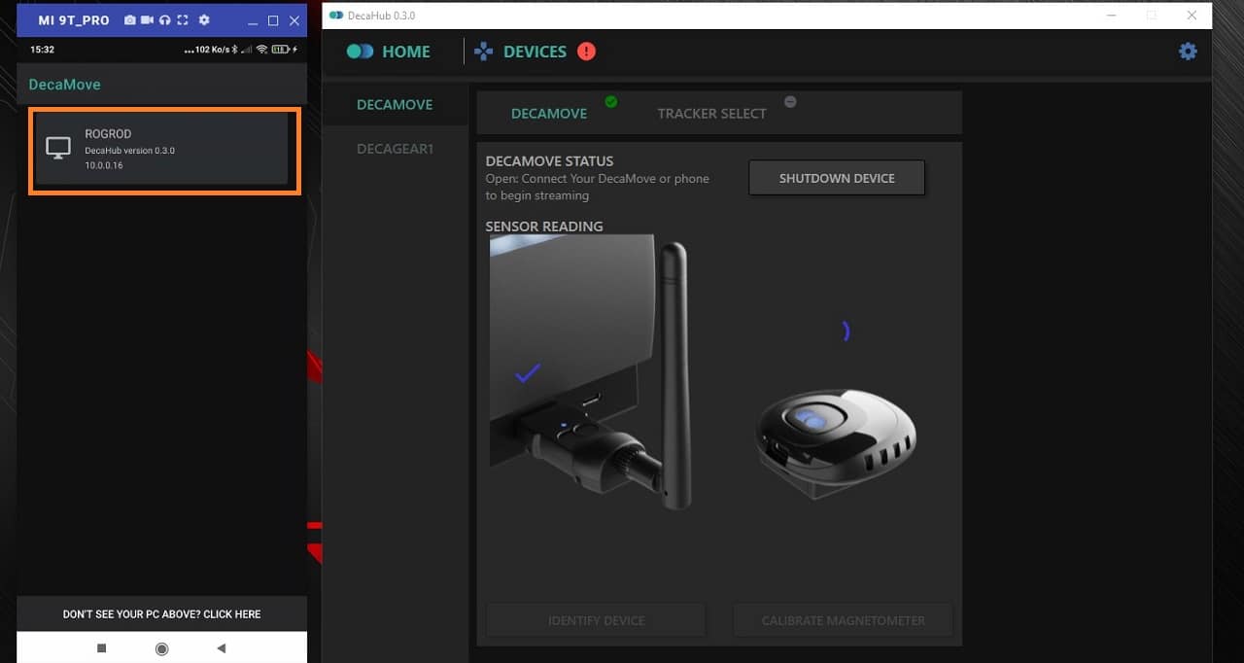Click the CALIBRATE MAGNETOMETER button
The image size is (1244, 663).
pyautogui.click(x=843, y=620)
